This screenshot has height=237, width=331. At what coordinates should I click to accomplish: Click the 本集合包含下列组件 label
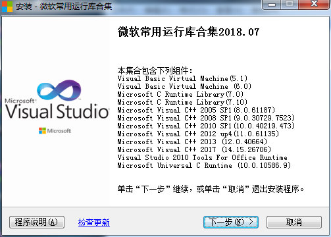pyautogui.click(x=155, y=70)
